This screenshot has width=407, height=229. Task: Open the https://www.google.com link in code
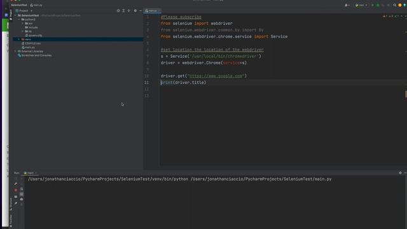[x=216, y=76]
